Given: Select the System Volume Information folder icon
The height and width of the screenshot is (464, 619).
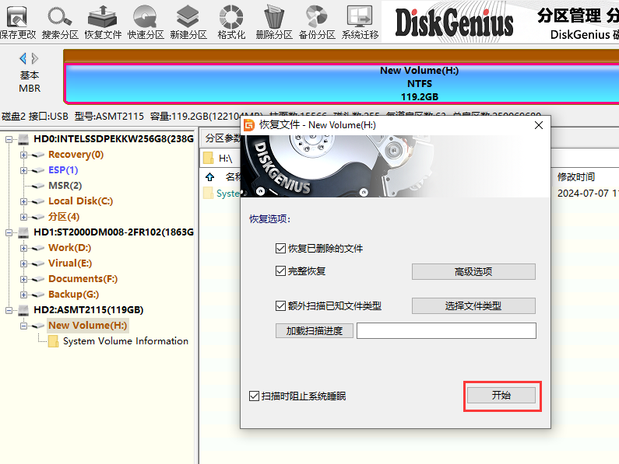Looking at the screenshot, I should pyautogui.click(x=53, y=341).
